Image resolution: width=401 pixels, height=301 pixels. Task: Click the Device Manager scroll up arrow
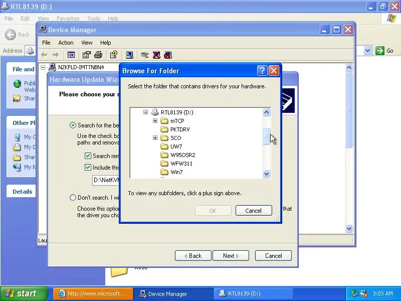(x=349, y=68)
